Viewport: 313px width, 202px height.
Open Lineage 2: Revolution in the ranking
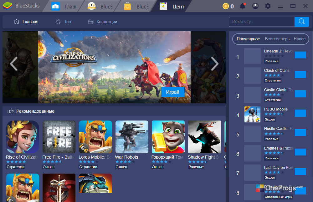click(x=278, y=51)
